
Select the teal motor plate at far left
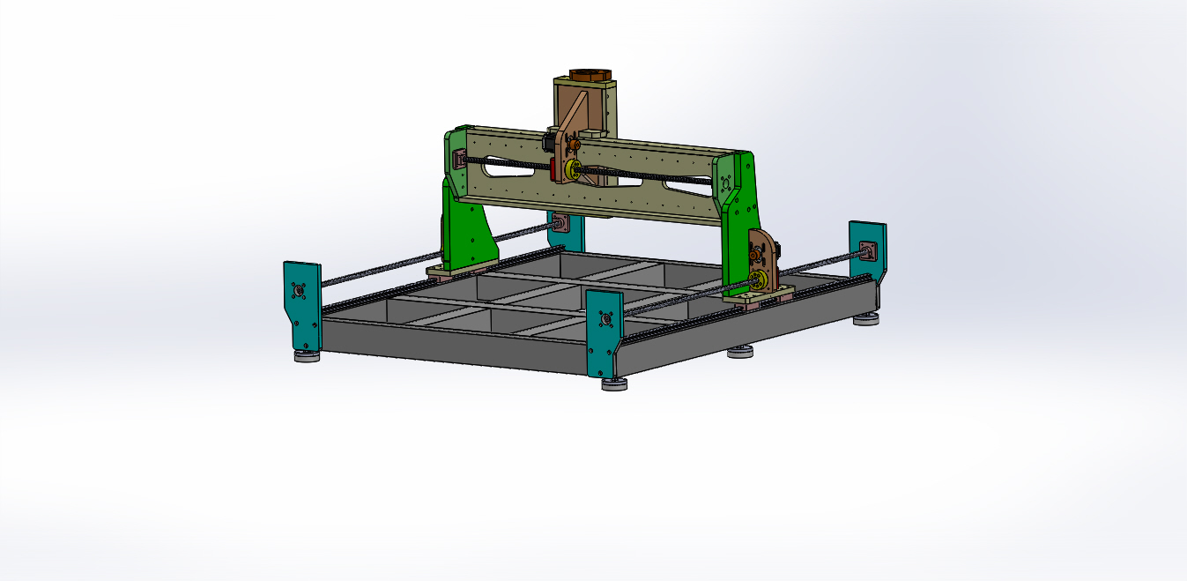301,306
